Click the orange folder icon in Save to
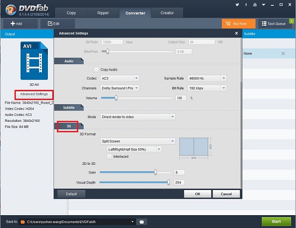This screenshot has height=228, width=296. click(x=23, y=222)
